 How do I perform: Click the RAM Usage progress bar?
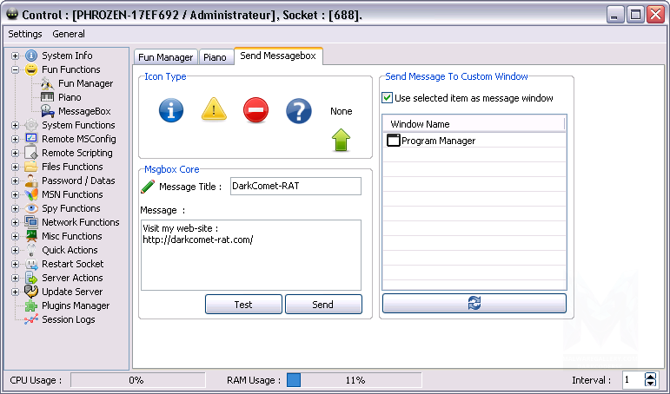(x=354, y=380)
